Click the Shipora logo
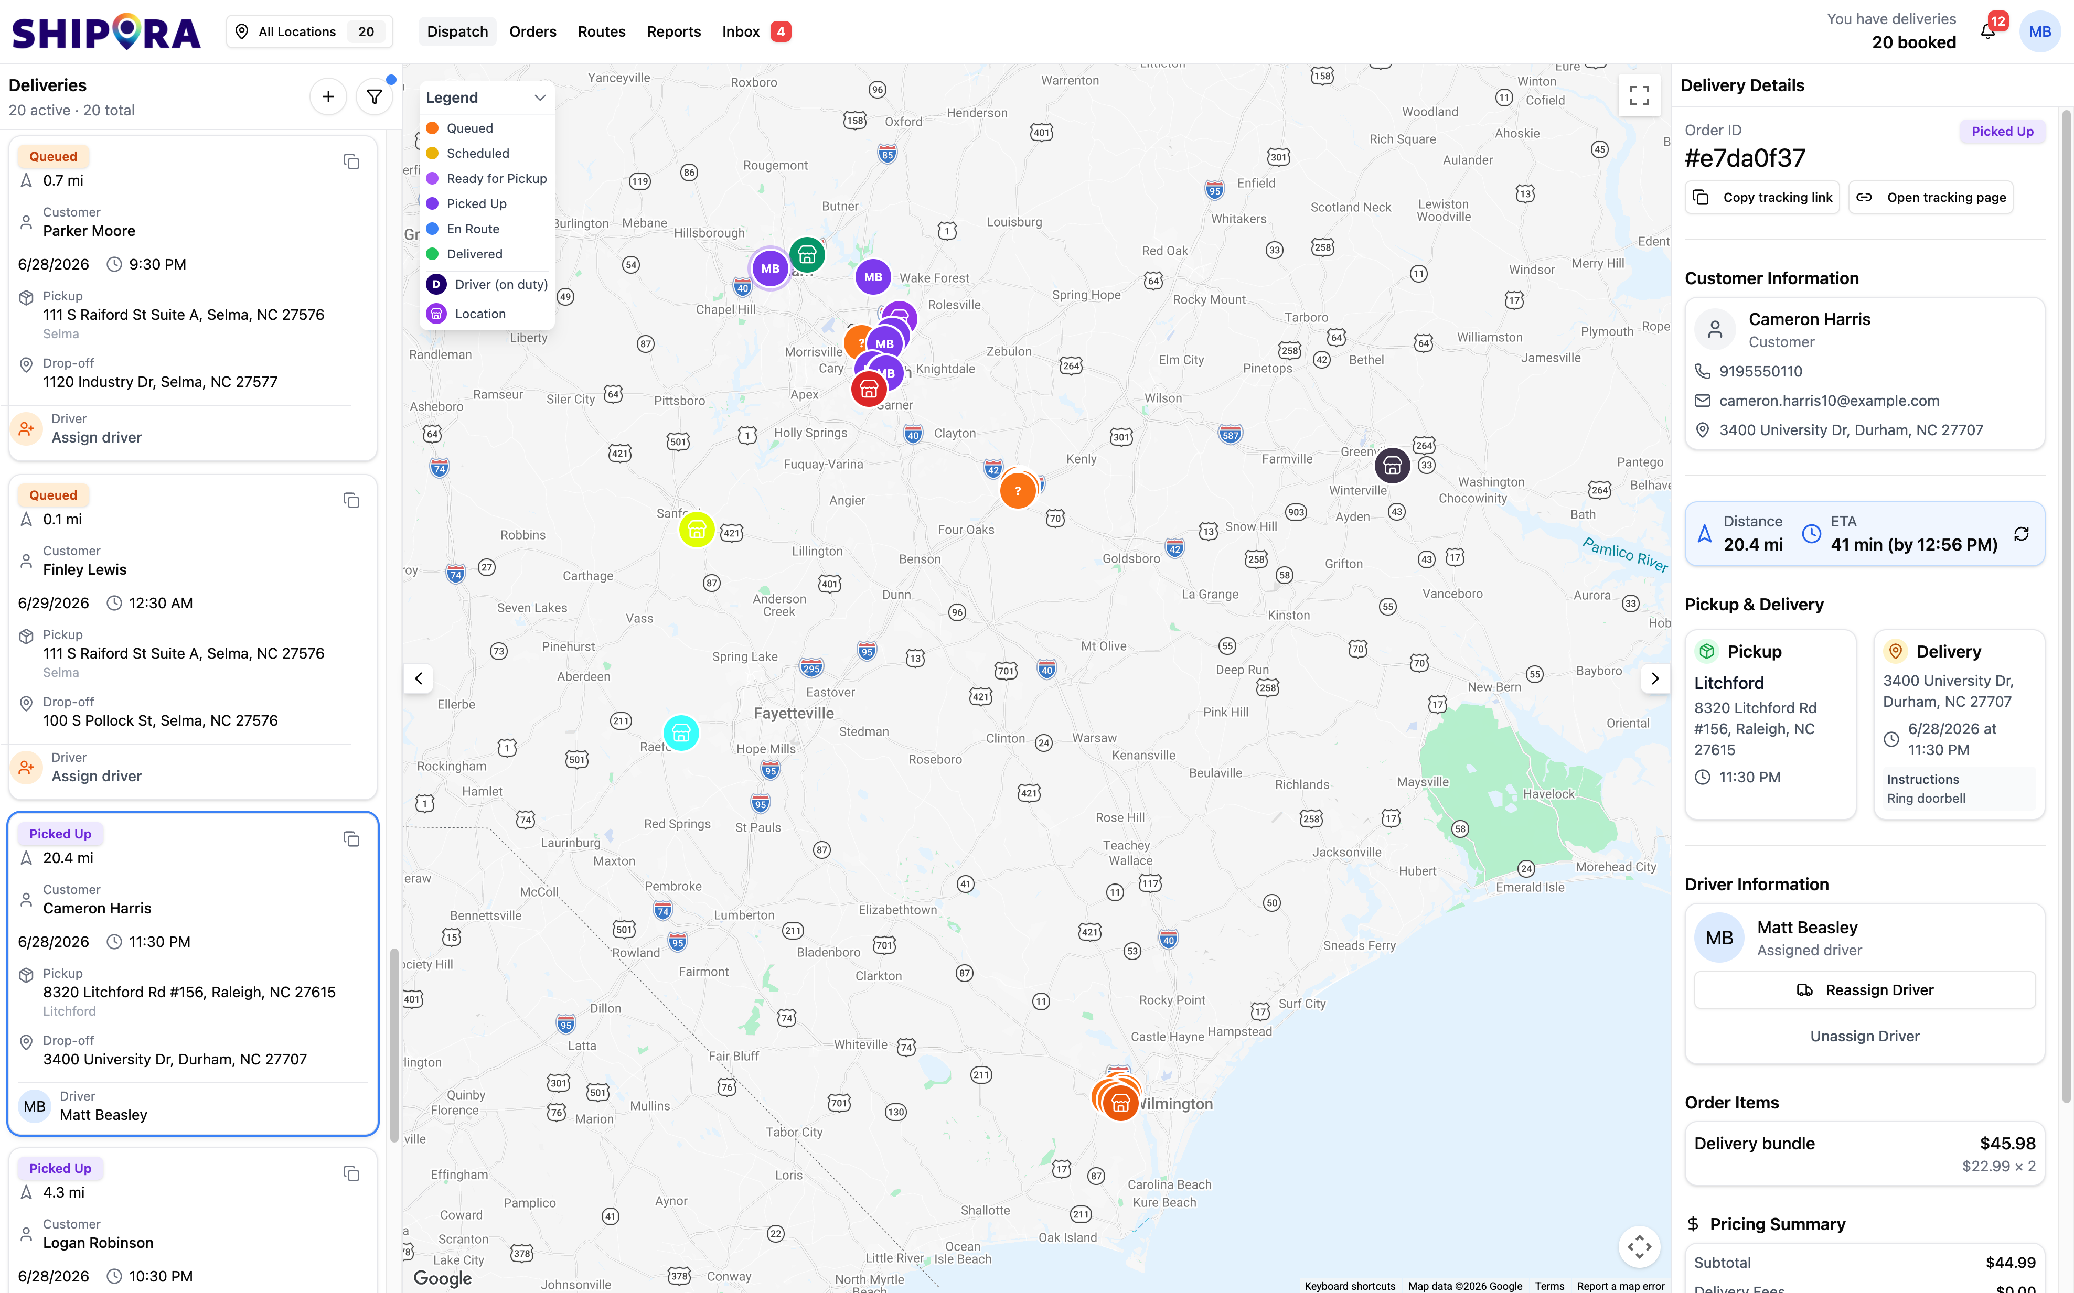 [106, 31]
